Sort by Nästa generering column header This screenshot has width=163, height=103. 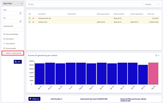click(103, 14)
